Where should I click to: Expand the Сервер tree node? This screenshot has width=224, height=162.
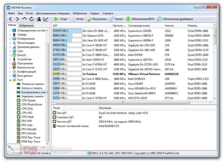[10, 35]
